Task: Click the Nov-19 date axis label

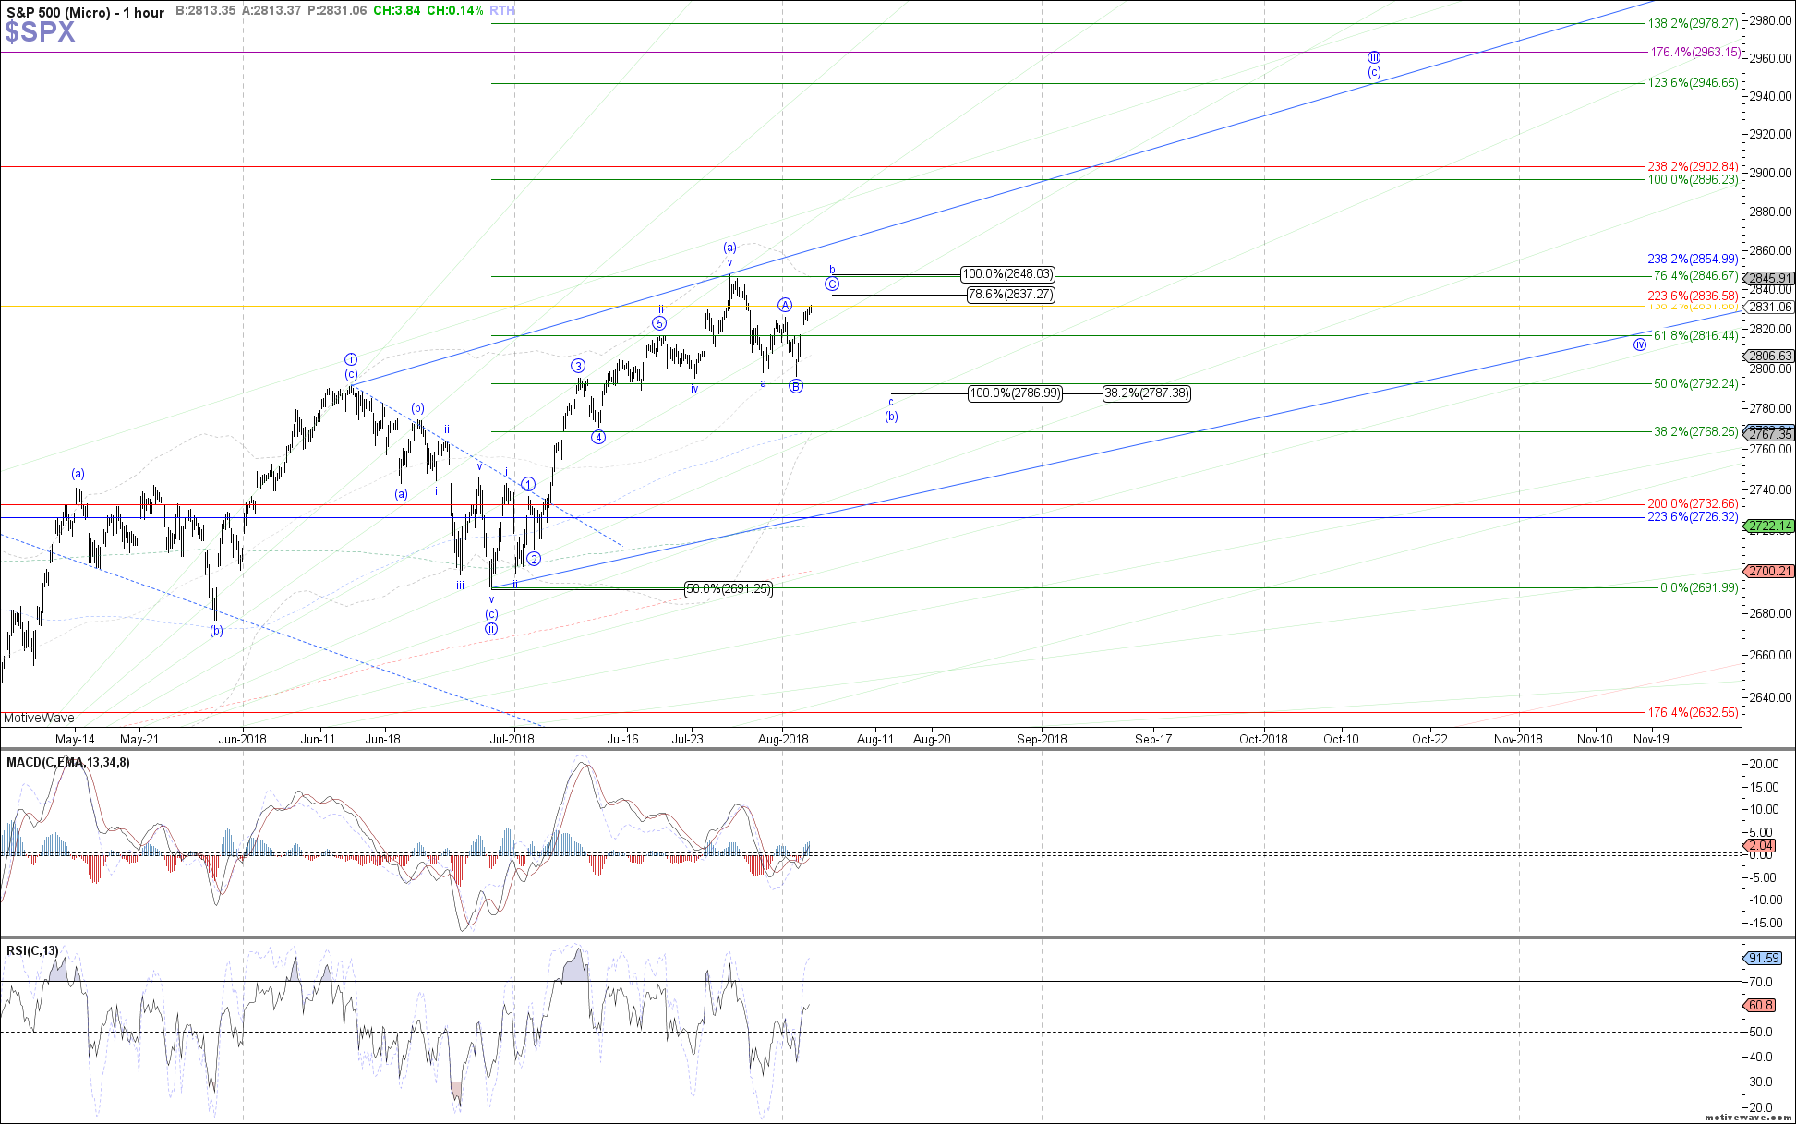Action: (x=1651, y=739)
